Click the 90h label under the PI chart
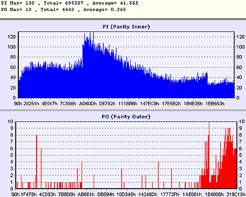This screenshot has height=197, width=246. pos(18,104)
